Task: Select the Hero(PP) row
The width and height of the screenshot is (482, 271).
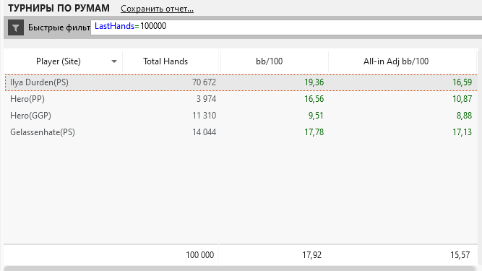Action: pyautogui.click(x=241, y=99)
